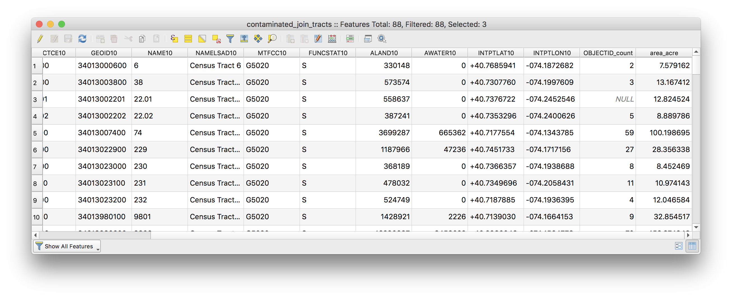Switch to table view
732x299 pixels.
pyautogui.click(x=692, y=246)
